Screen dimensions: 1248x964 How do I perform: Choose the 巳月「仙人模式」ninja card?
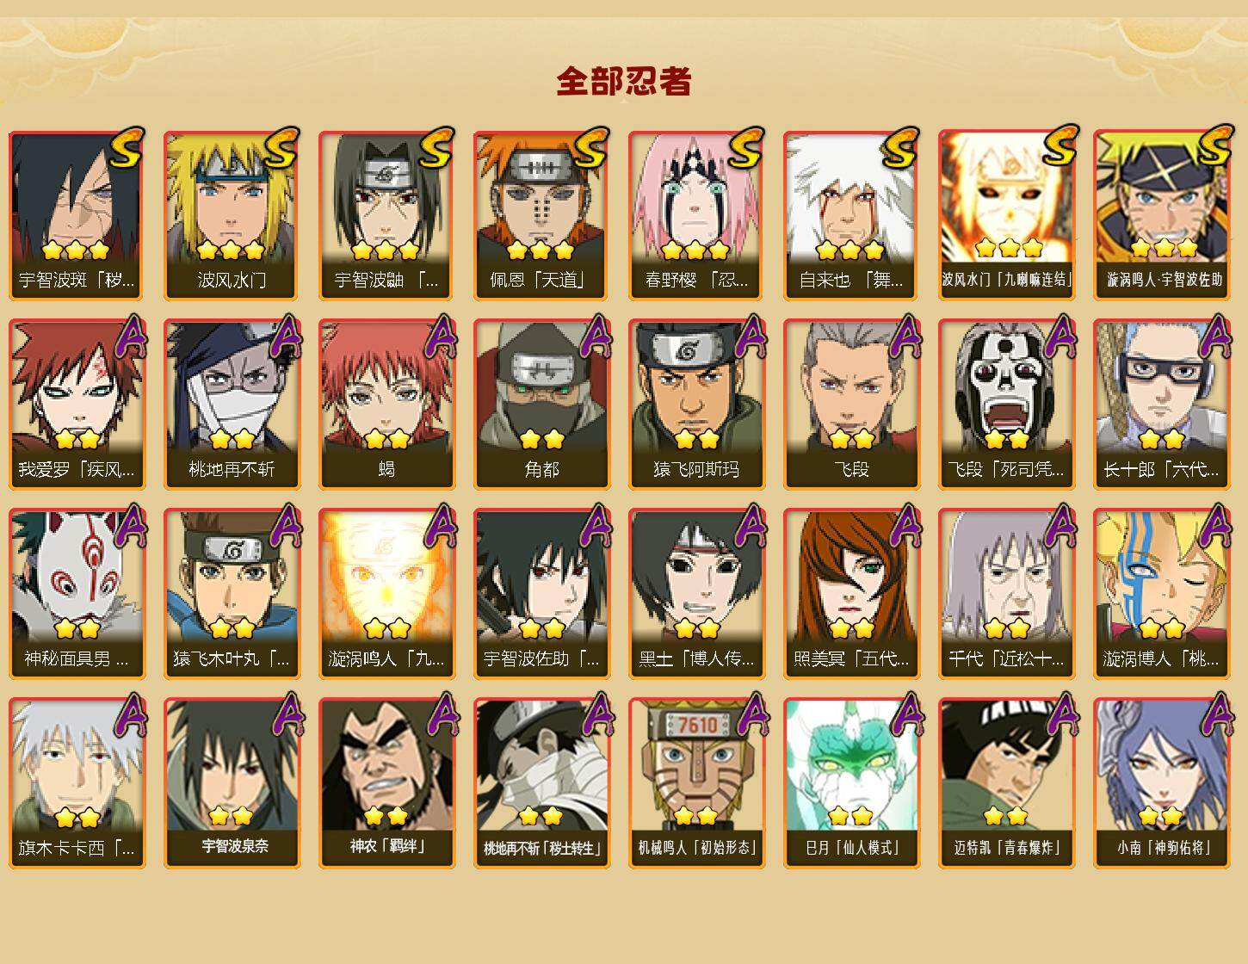point(851,782)
